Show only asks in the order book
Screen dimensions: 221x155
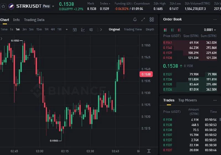(x=179, y=30)
